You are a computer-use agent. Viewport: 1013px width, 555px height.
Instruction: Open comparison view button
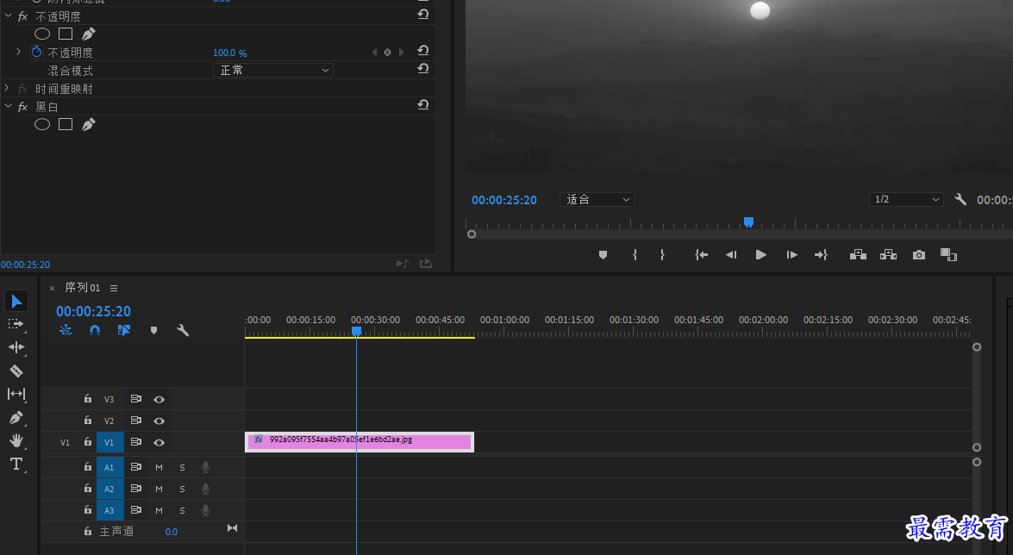point(948,255)
